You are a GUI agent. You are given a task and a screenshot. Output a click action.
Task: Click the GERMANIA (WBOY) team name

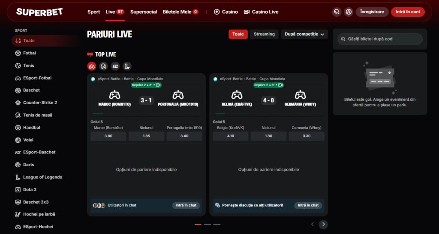tap(300, 105)
